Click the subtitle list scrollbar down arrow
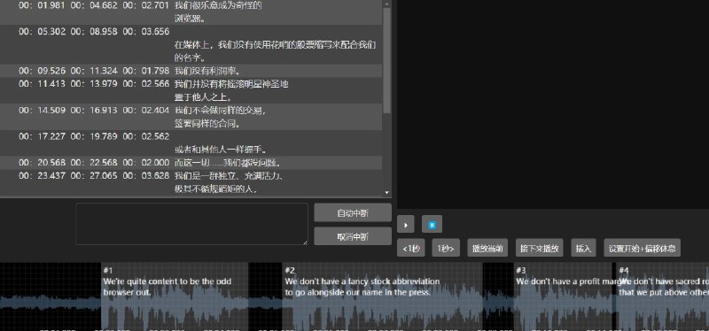 pos(387,192)
